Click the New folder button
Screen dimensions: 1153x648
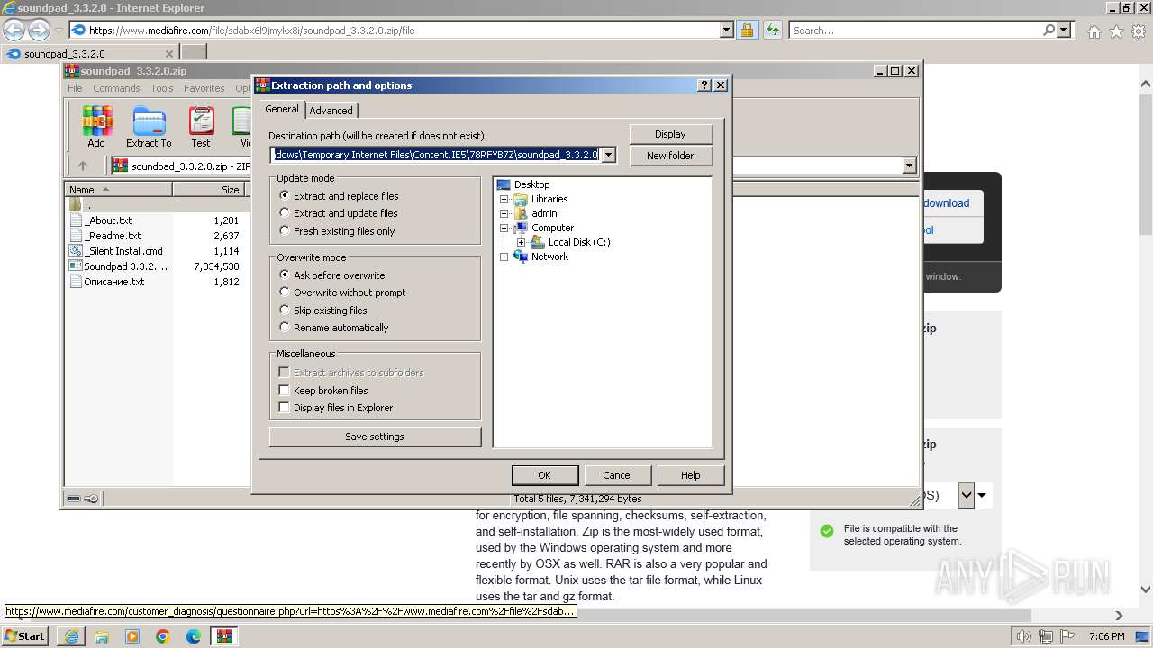coord(670,156)
